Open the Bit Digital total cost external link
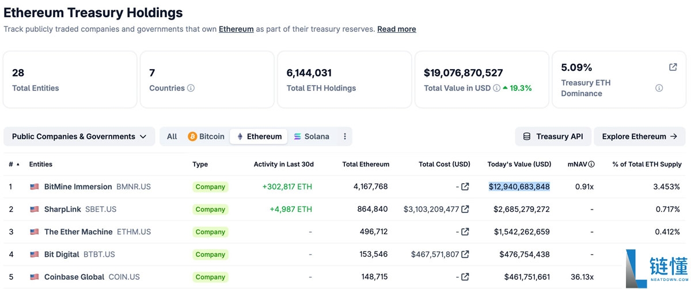Viewport: 691px width, 289px height. tap(465, 254)
